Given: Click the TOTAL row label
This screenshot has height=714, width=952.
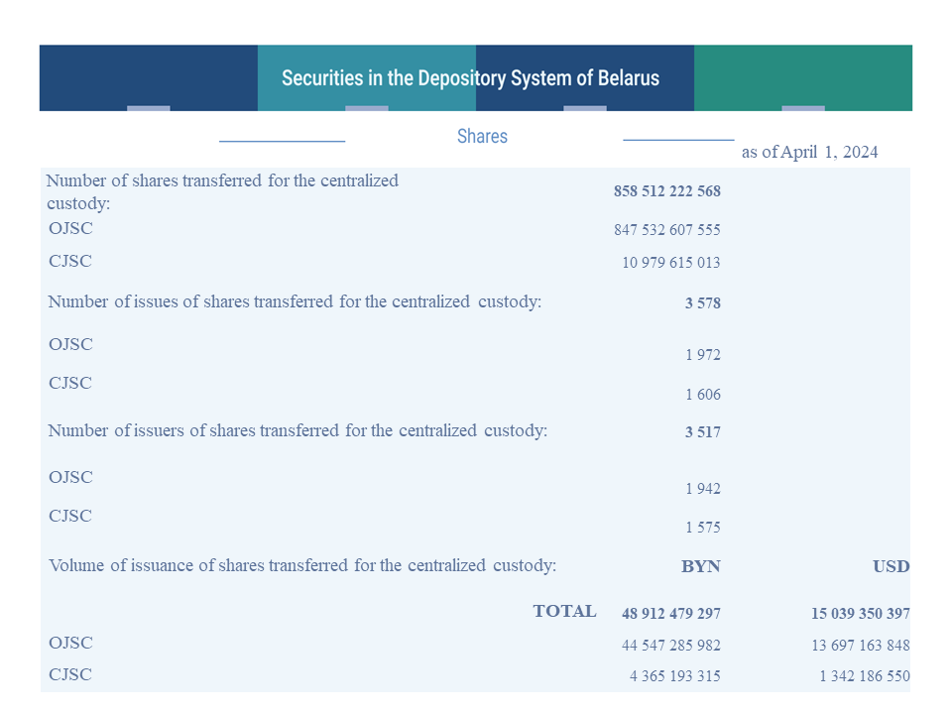Looking at the screenshot, I should (x=564, y=611).
